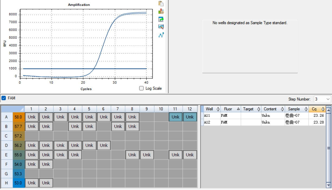Select plate column 6 header

coord(103,109)
